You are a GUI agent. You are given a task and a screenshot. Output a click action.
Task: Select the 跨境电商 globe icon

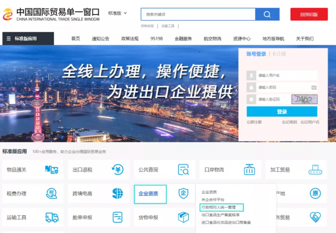coord(117,193)
